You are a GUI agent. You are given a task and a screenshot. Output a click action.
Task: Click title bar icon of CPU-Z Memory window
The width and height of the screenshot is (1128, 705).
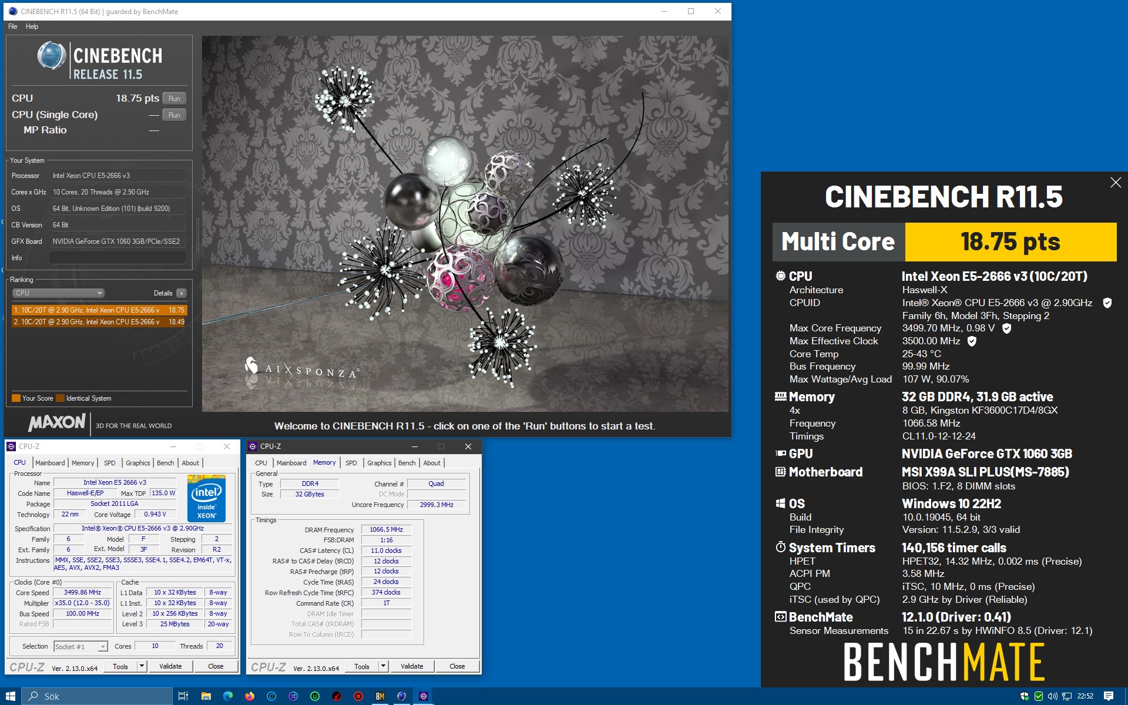point(253,446)
